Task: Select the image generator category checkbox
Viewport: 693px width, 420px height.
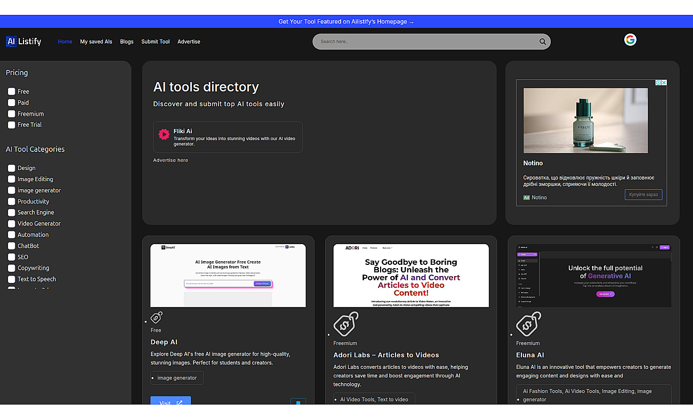Action: click(11, 190)
